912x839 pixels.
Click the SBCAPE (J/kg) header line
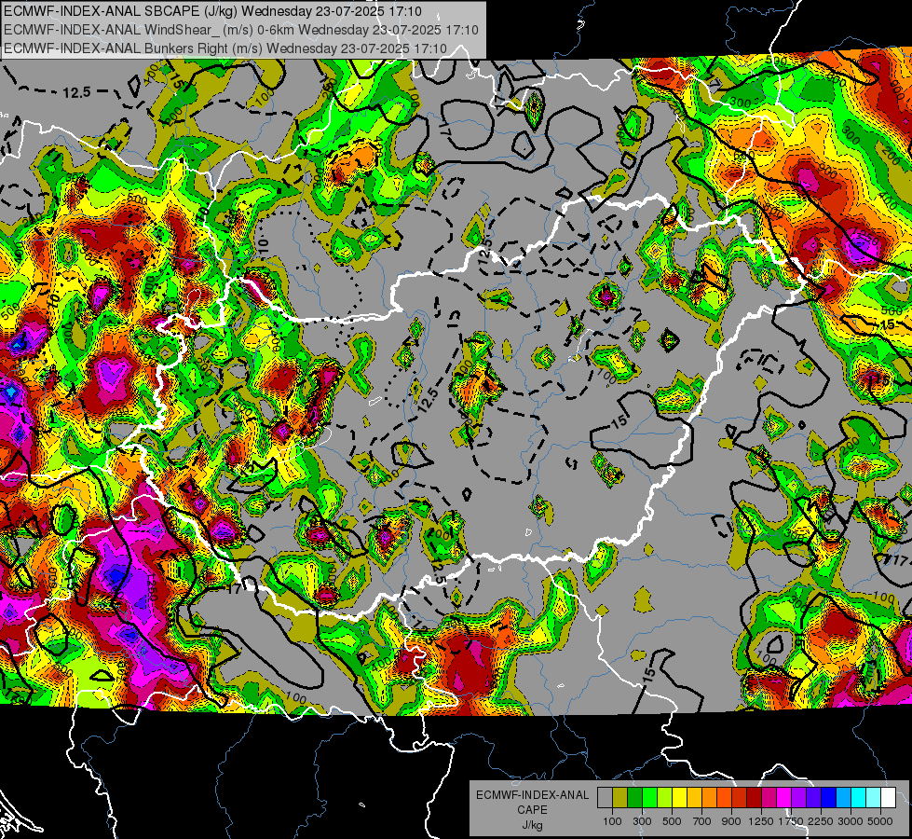[213, 11]
